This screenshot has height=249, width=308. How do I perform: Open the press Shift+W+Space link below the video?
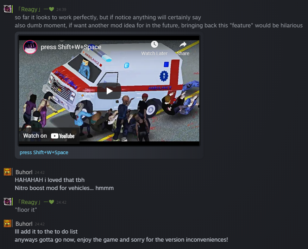pos(44,152)
